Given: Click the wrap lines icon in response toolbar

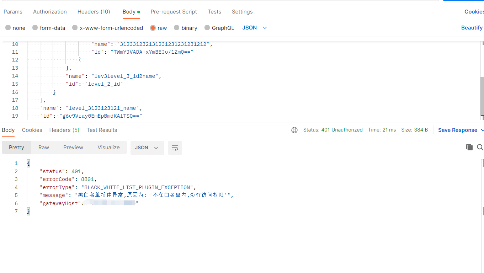Looking at the screenshot, I should [175, 148].
